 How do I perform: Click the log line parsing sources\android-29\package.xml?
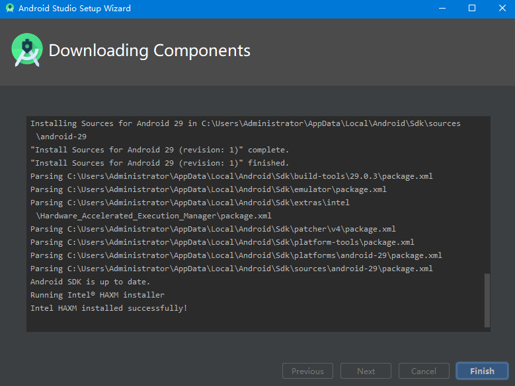tap(231, 269)
